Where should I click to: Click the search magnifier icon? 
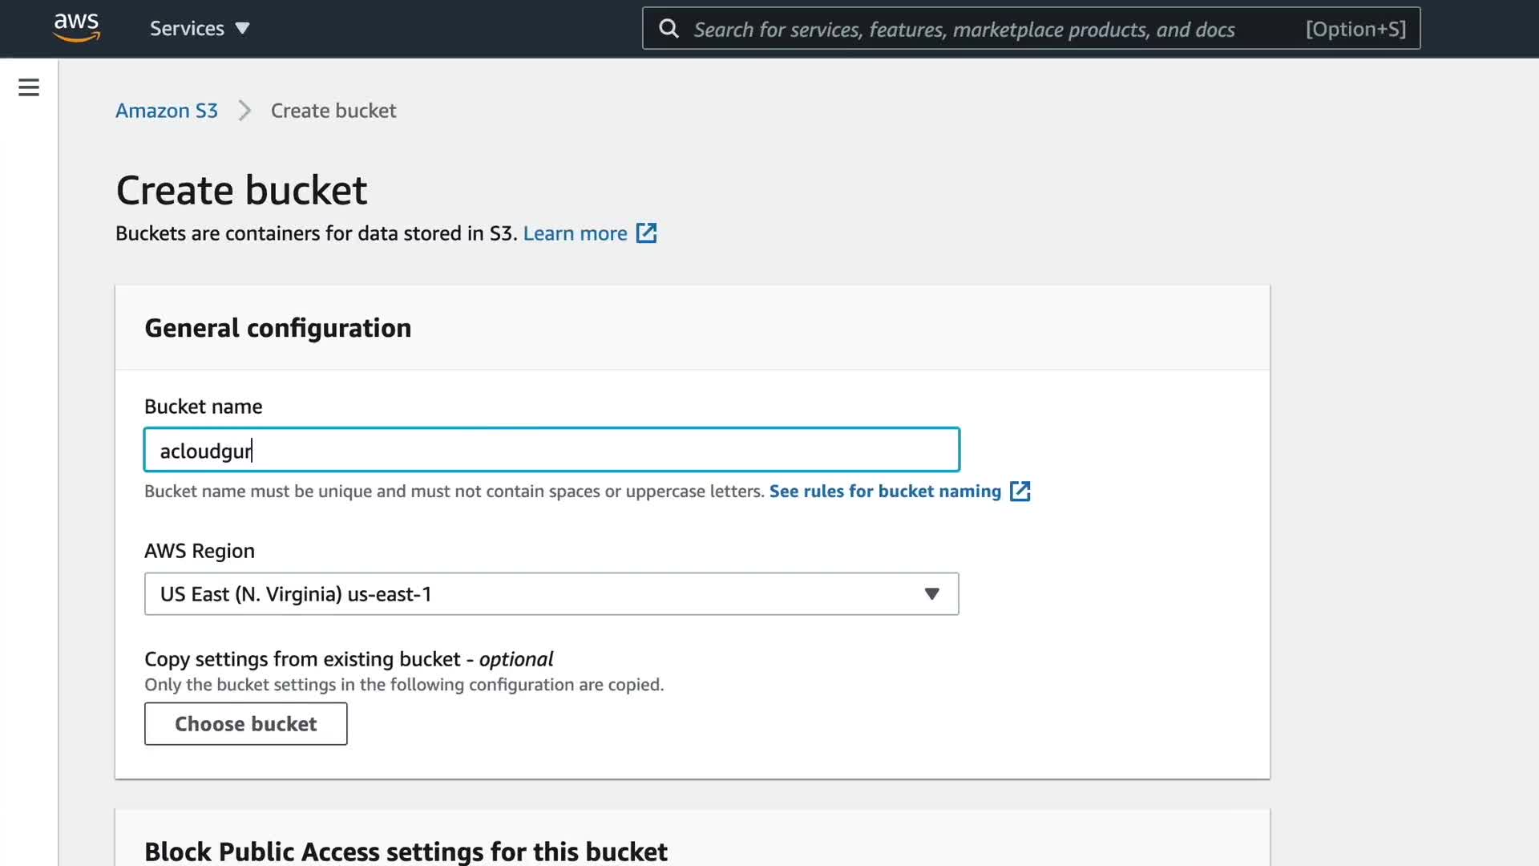point(669,29)
